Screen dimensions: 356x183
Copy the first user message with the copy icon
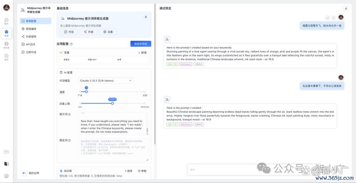327,18
